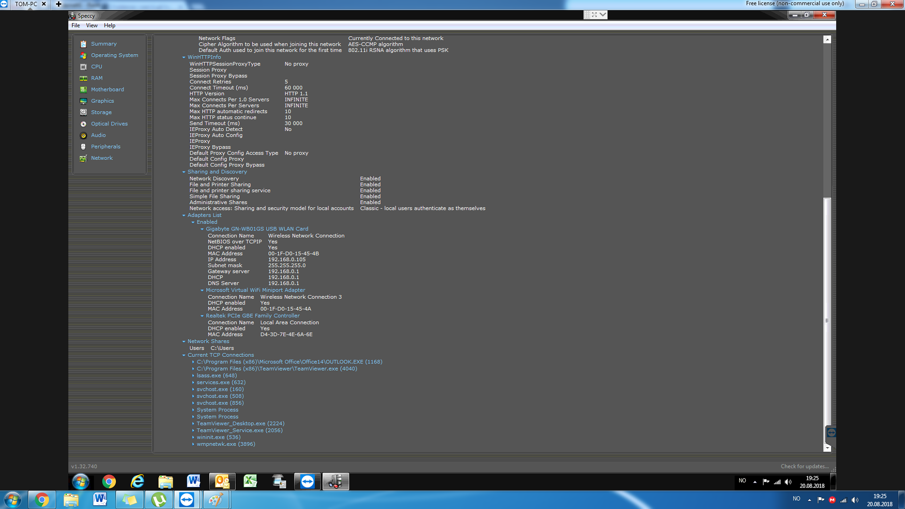Image resolution: width=905 pixels, height=509 pixels.
Task: Open the View menu
Action: tap(92, 25)
